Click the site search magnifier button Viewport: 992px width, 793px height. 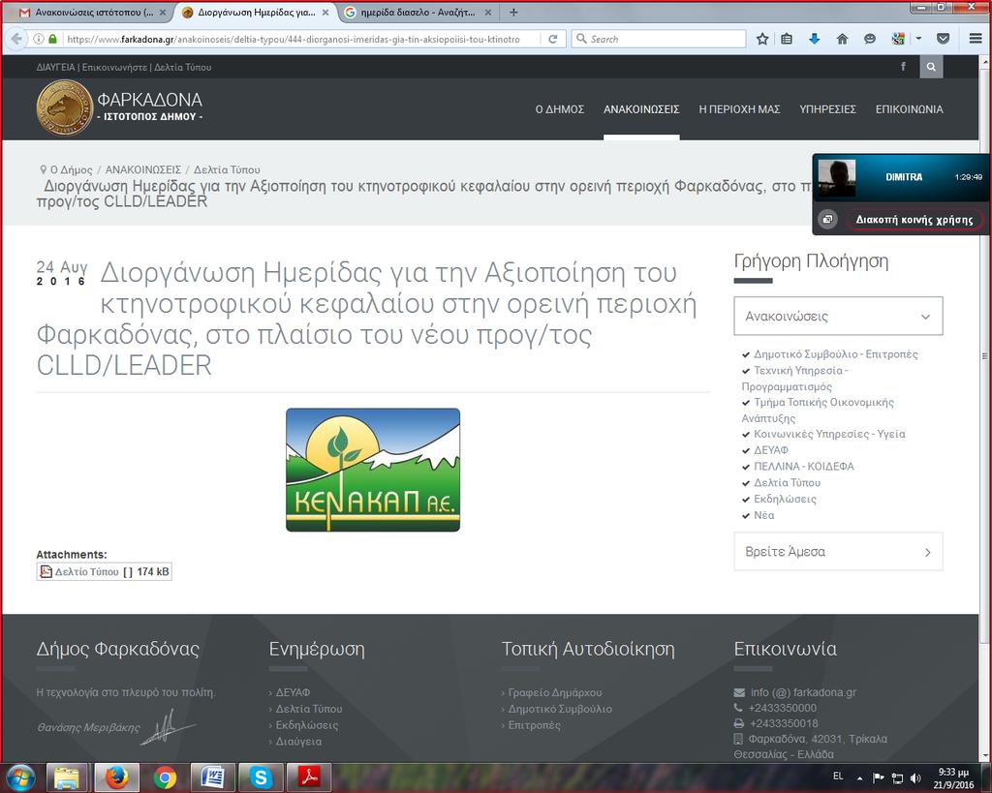pyautogui.click(x=931, y=67)
